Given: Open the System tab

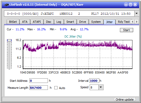Looking at the screenshot, I should 96,22.
